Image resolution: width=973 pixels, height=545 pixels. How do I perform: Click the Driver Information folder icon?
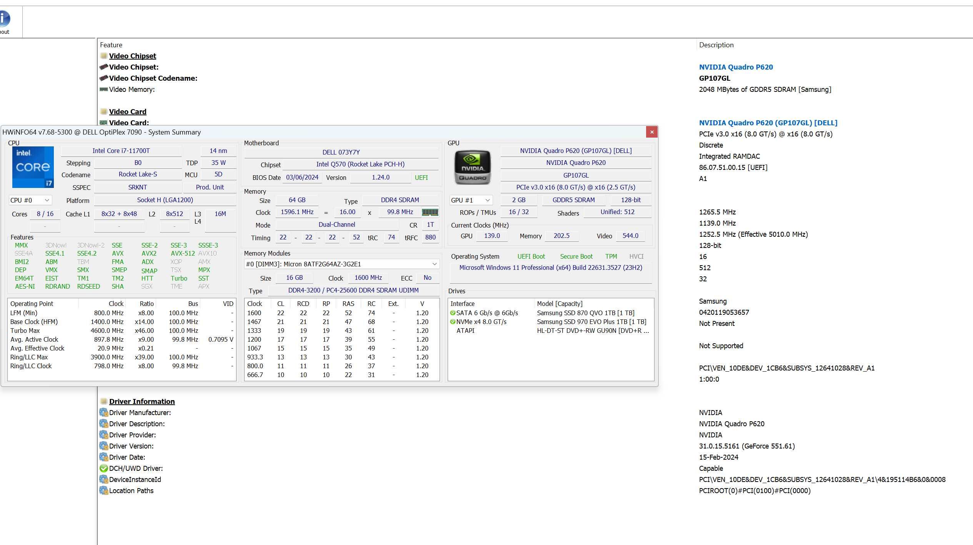pos(103,401)
